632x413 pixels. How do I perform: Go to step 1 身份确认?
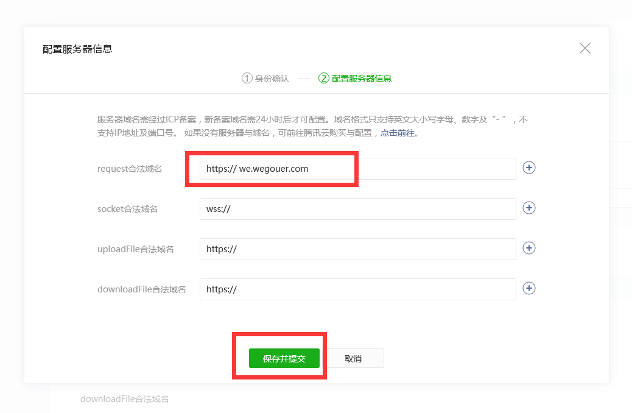click(265, 78)
